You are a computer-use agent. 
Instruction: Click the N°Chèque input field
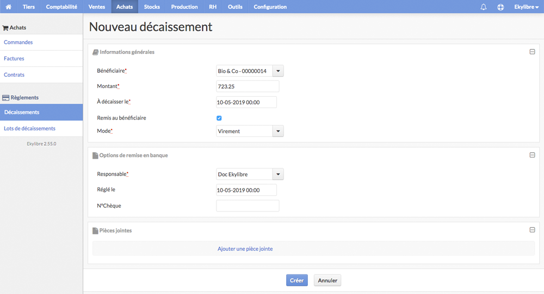pyautogui.click(x=248, y=205)
